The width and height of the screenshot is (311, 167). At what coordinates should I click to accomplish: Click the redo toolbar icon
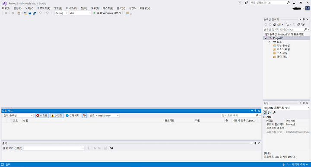point(48,13)
